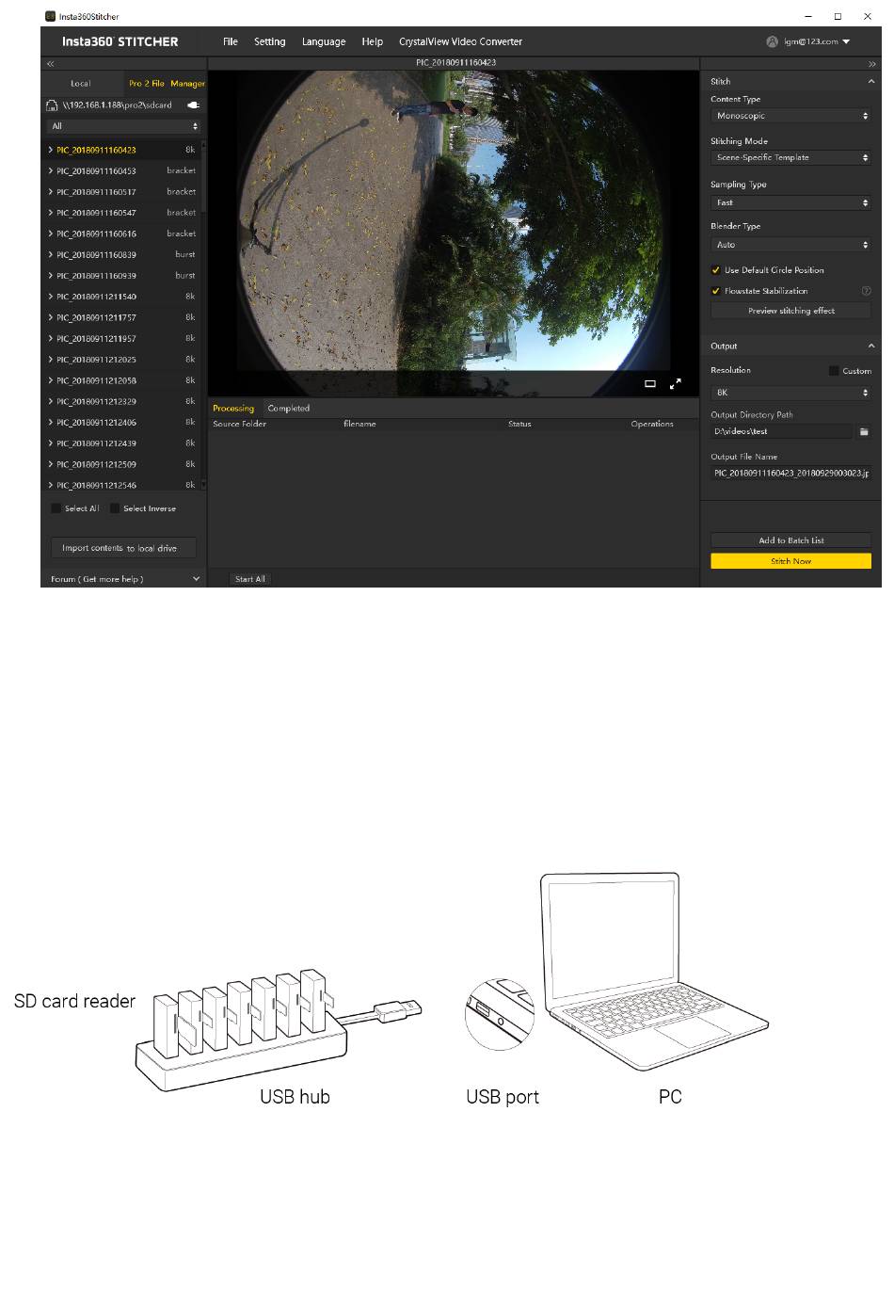Viewport: 894px width, 1305px height.
Task: Select PIC_20180911212406 8k file
Action: pyautogui.click(x=123, y=422)
